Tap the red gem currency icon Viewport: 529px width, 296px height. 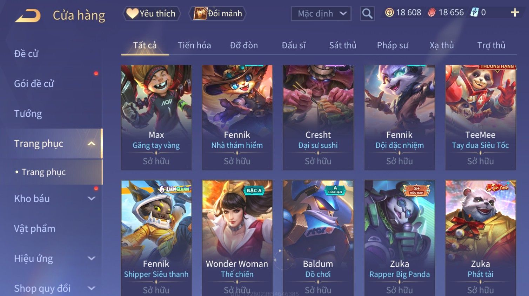coord(432,13)
